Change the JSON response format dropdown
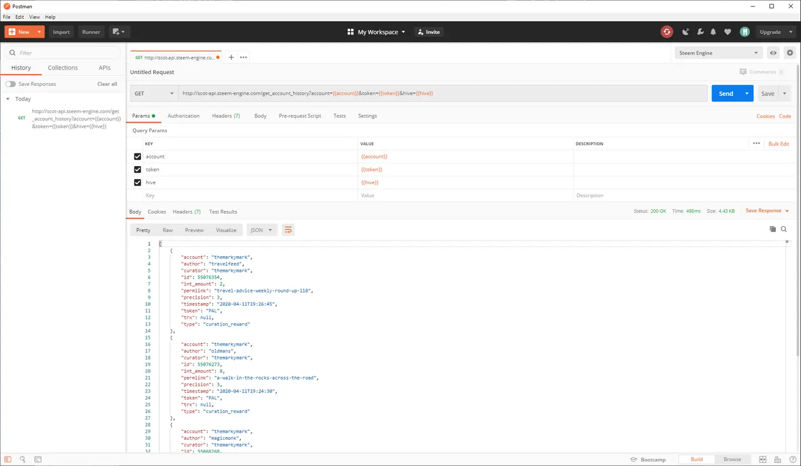 (262, 230)
